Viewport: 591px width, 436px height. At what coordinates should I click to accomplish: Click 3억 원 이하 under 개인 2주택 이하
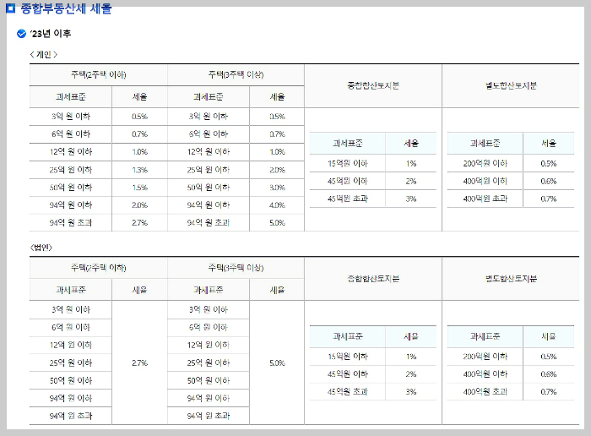click(x=71, y=116)
